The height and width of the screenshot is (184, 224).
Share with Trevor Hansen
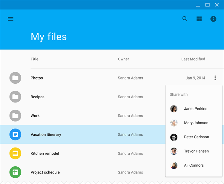point(194,151)
